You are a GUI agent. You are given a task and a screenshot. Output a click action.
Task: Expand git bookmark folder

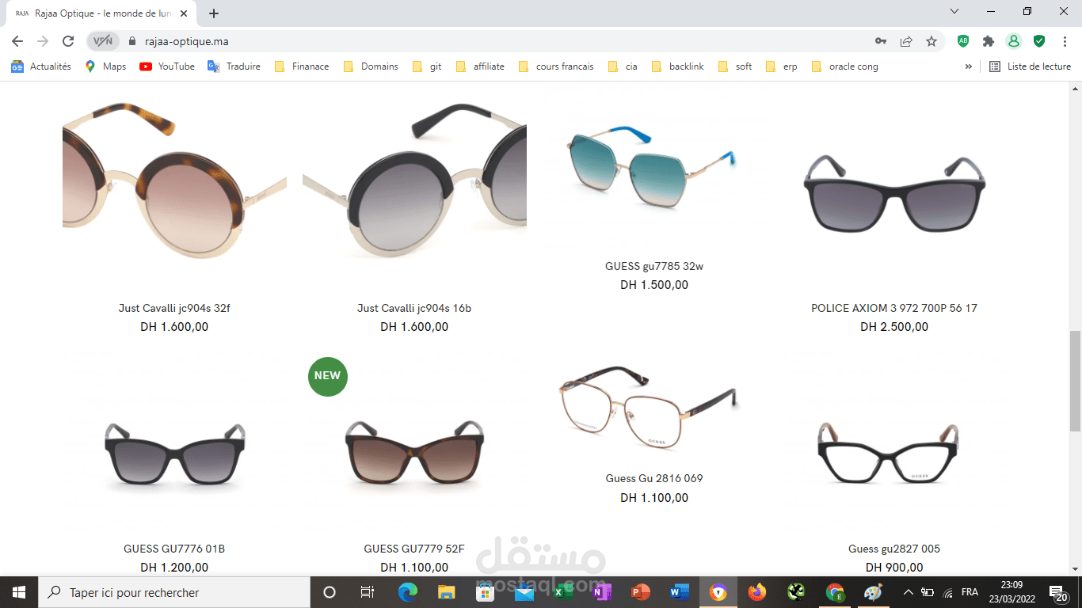click(x=428, y=66)
